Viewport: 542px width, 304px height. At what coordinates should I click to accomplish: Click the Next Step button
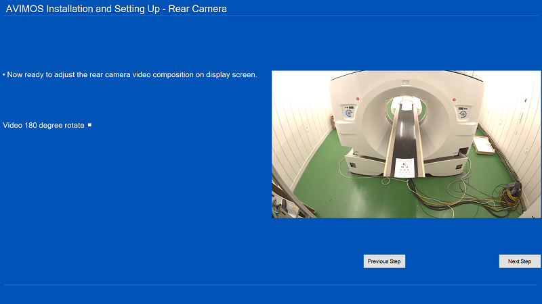point(520,261)
